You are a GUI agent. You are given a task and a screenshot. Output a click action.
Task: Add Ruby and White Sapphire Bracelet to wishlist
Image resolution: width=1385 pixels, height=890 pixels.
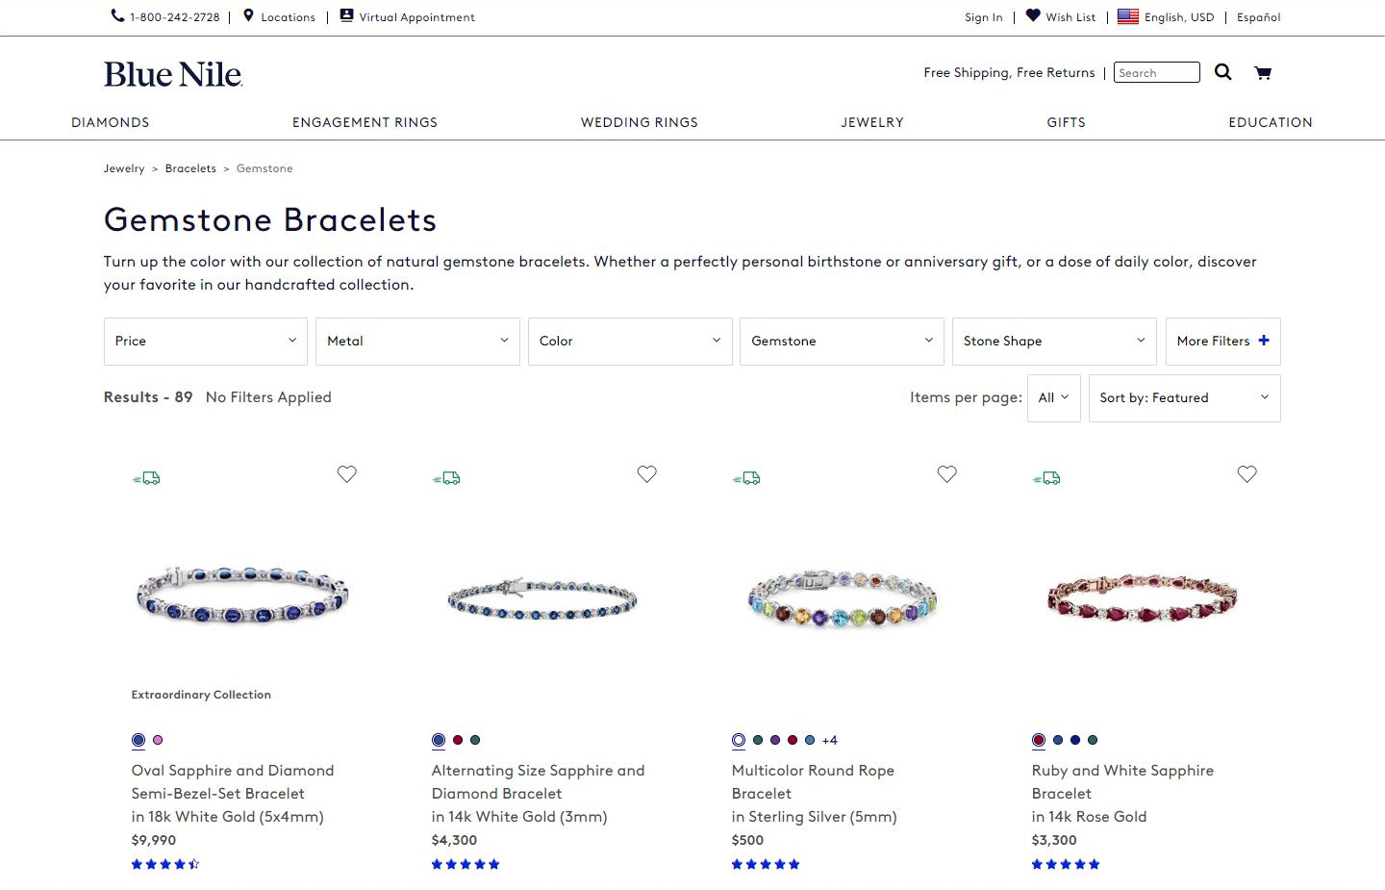1247,474
